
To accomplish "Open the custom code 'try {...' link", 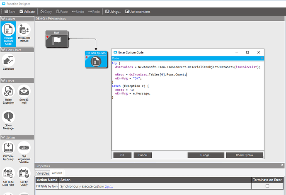I will (x=109, y=186).
